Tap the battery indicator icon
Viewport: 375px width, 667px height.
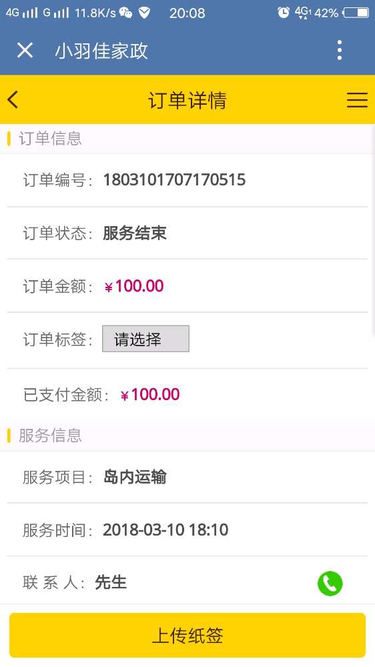[x=356, y=13]
